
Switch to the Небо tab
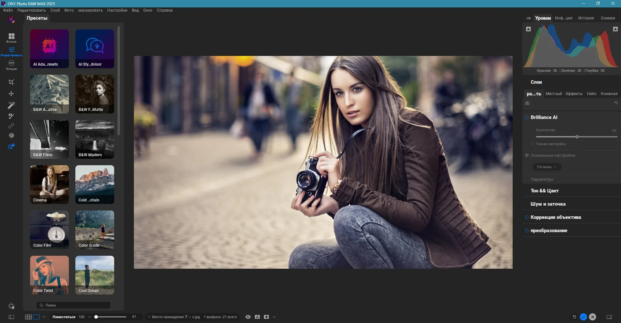point(592,94)
